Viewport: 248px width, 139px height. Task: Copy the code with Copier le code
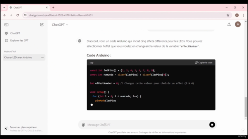pos(203,63)
